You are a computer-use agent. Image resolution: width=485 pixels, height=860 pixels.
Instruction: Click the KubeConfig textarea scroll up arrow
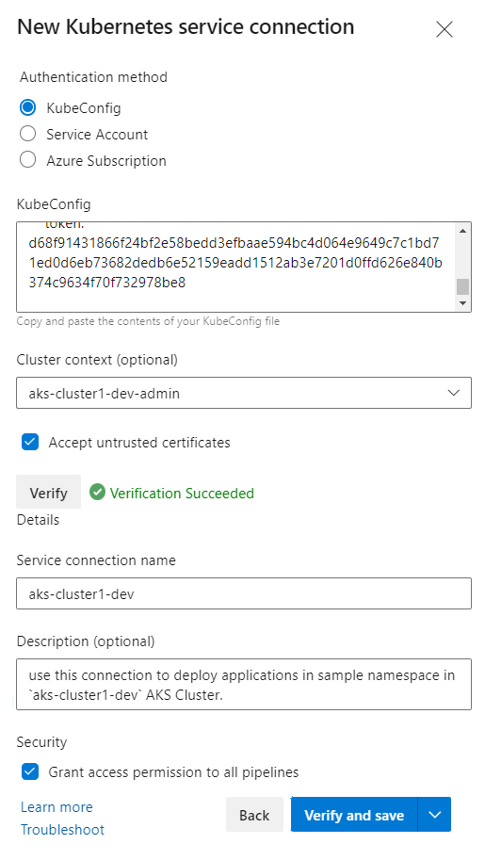tap(462, 231)
